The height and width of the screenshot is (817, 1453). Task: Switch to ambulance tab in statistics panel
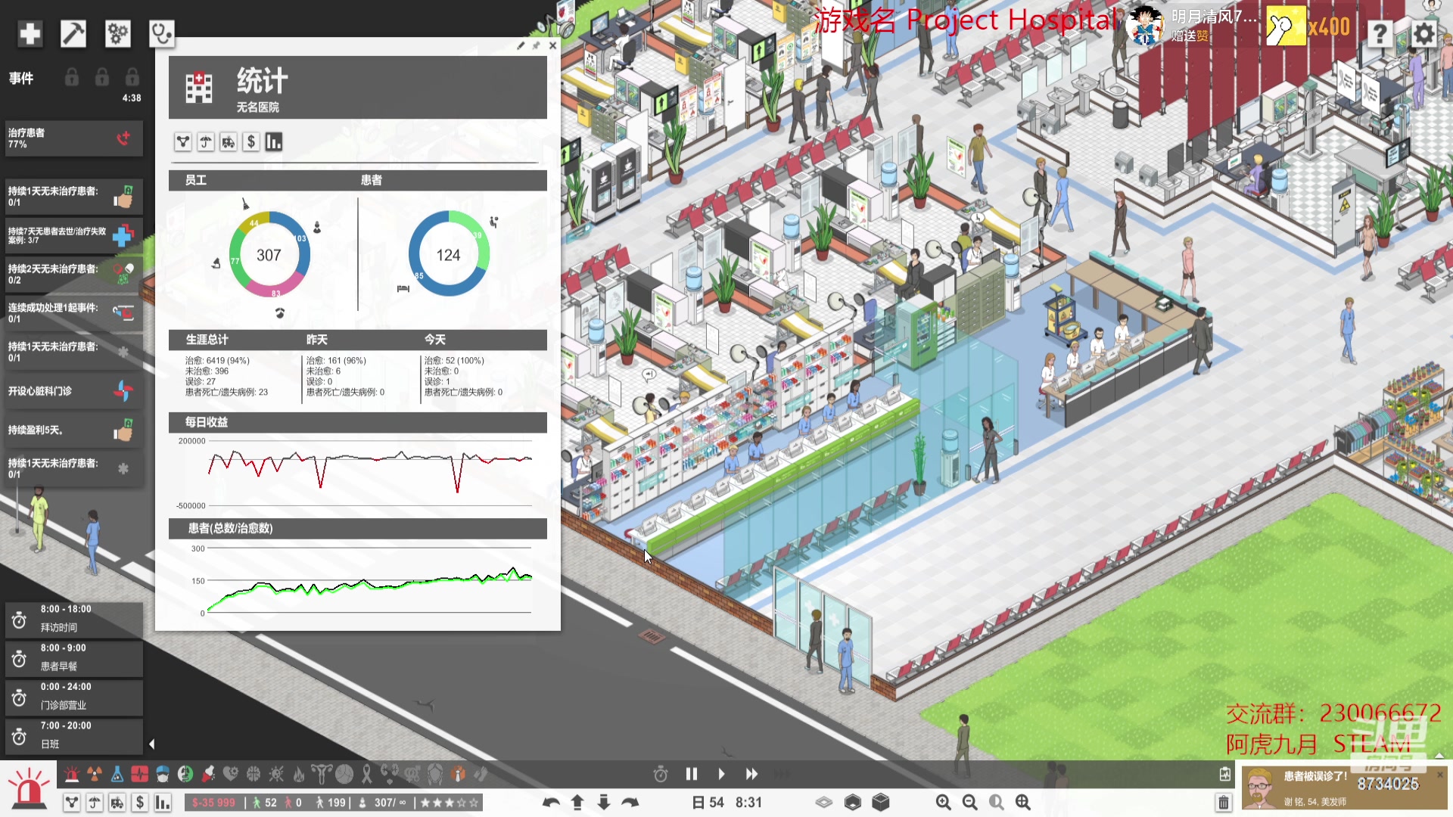pos(229,141)
